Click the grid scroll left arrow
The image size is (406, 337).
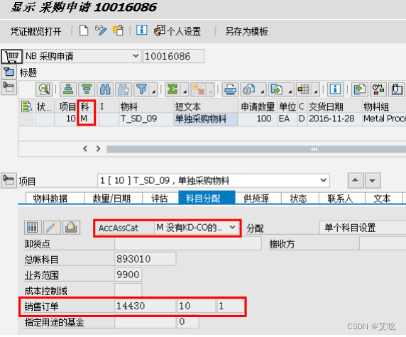point(85,148)
